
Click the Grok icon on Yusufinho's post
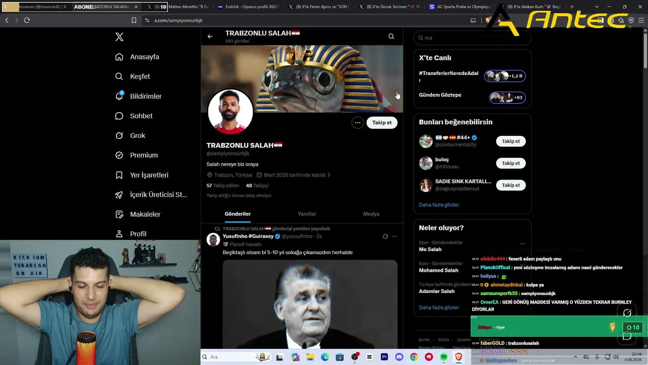385,236
